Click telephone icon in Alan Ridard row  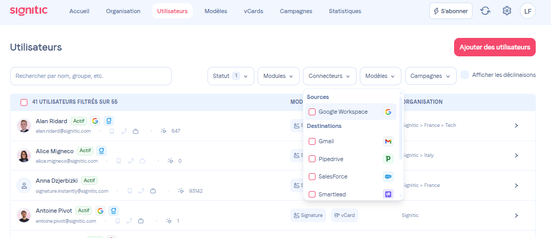point(124,131)
